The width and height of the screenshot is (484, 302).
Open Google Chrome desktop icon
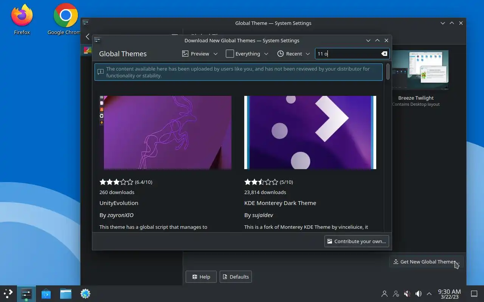(x=65, y=19)
